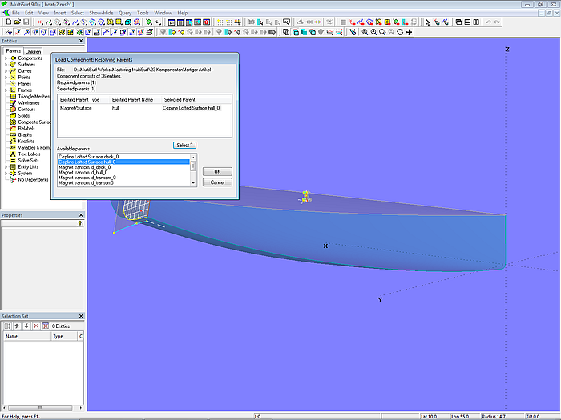Open the Query menu
This screenshot has width=561, height=420.
(124, 14)
